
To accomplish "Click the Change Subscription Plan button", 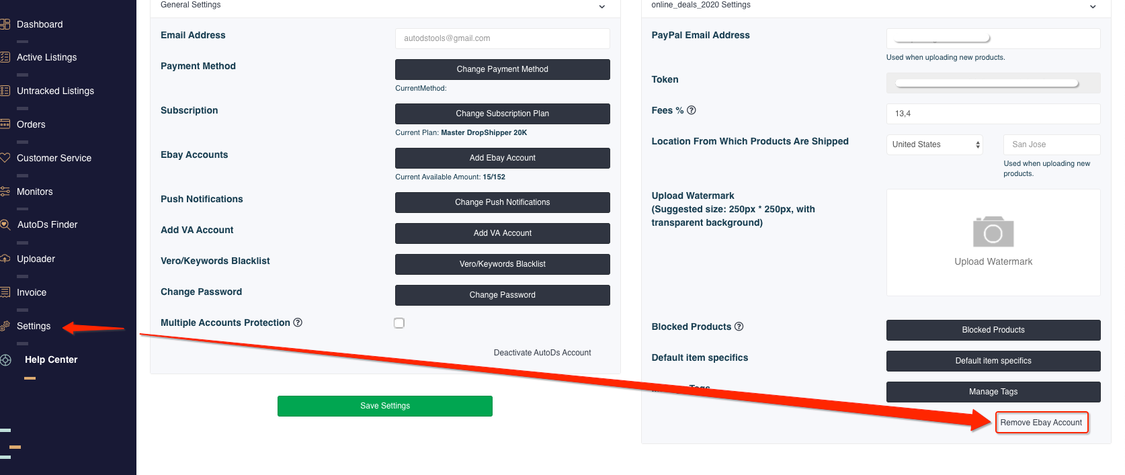I will click(x=503, y=114).
